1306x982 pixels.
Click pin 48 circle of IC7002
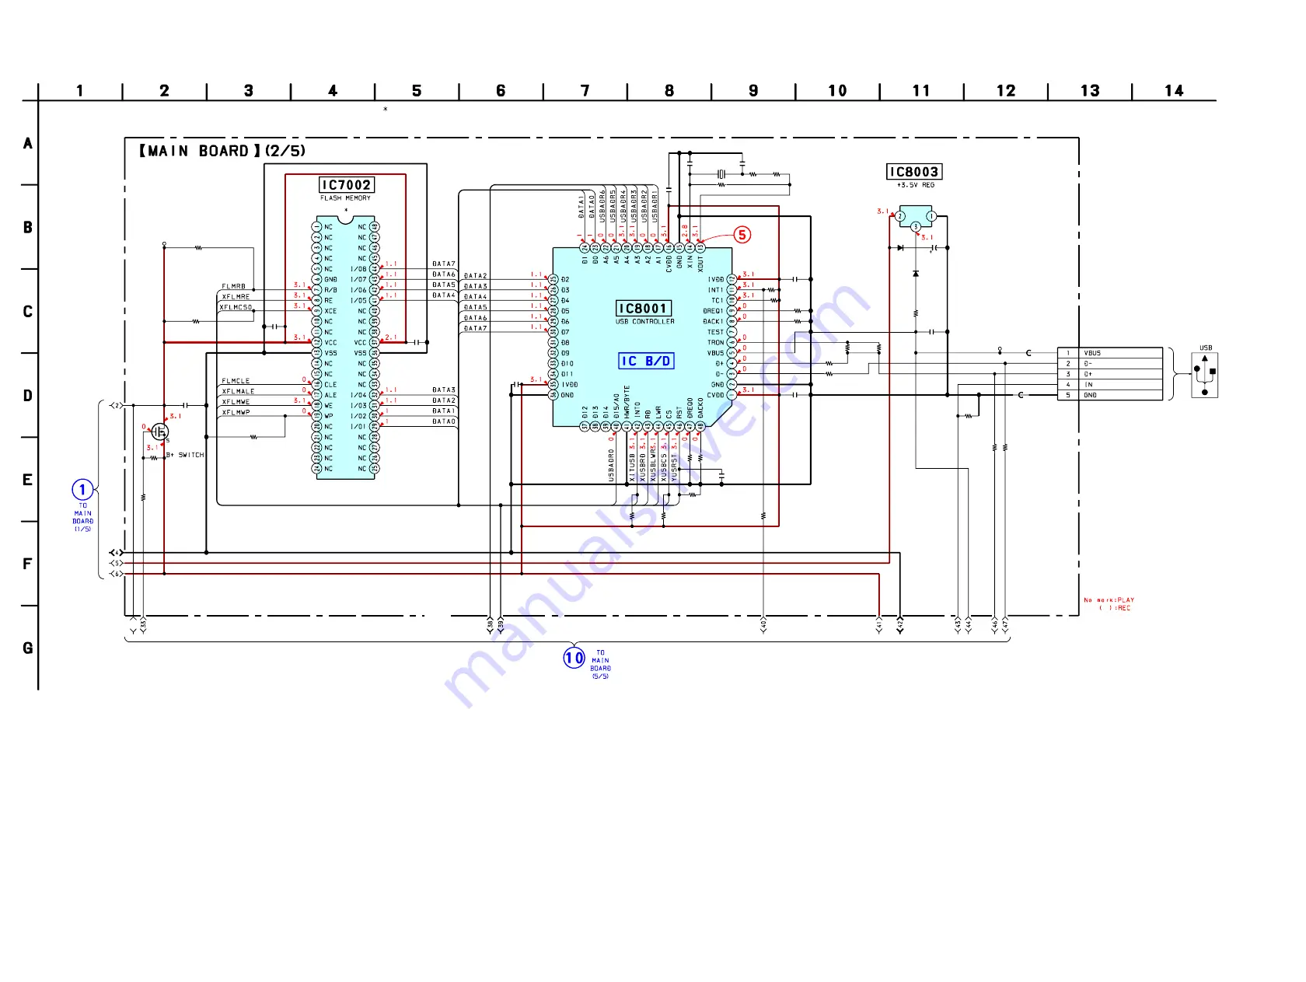[x=375, y=227]
